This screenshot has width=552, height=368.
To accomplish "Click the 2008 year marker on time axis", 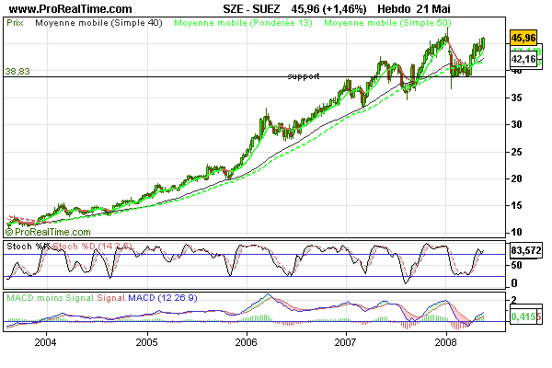I will (445, 341).
